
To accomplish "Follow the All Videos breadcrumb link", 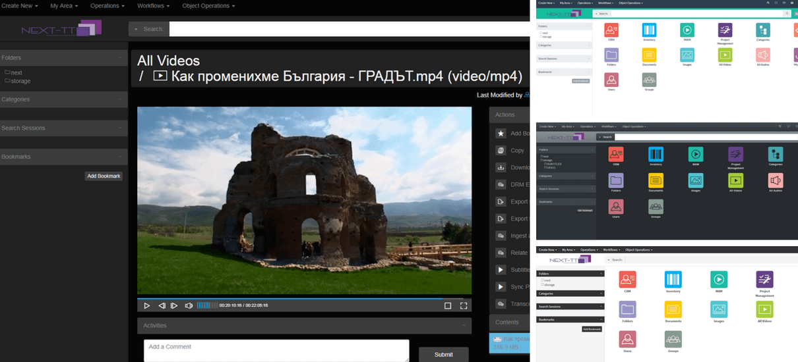I will (x=168, y=61).
